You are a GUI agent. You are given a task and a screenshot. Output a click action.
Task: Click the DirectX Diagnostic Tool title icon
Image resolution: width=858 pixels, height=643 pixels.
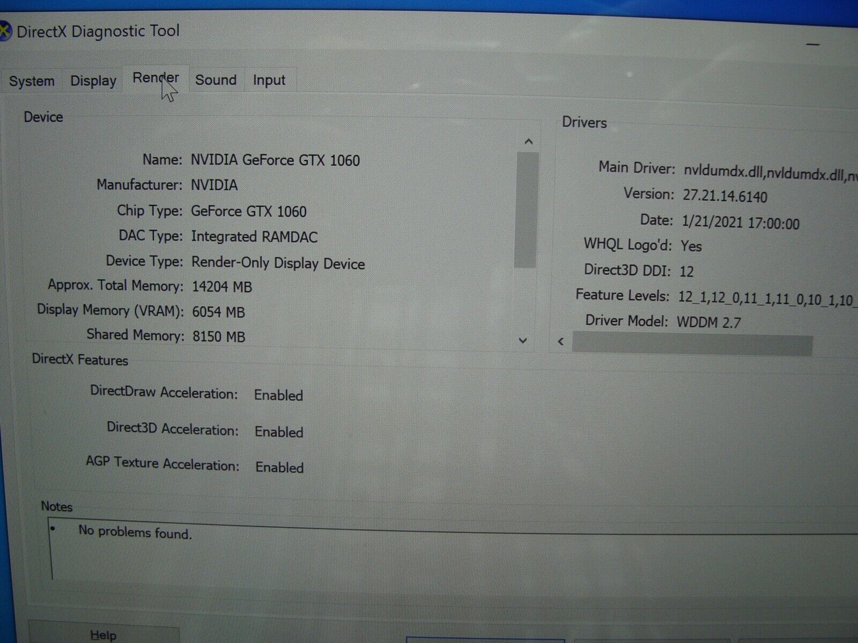[x=4, y=31]
